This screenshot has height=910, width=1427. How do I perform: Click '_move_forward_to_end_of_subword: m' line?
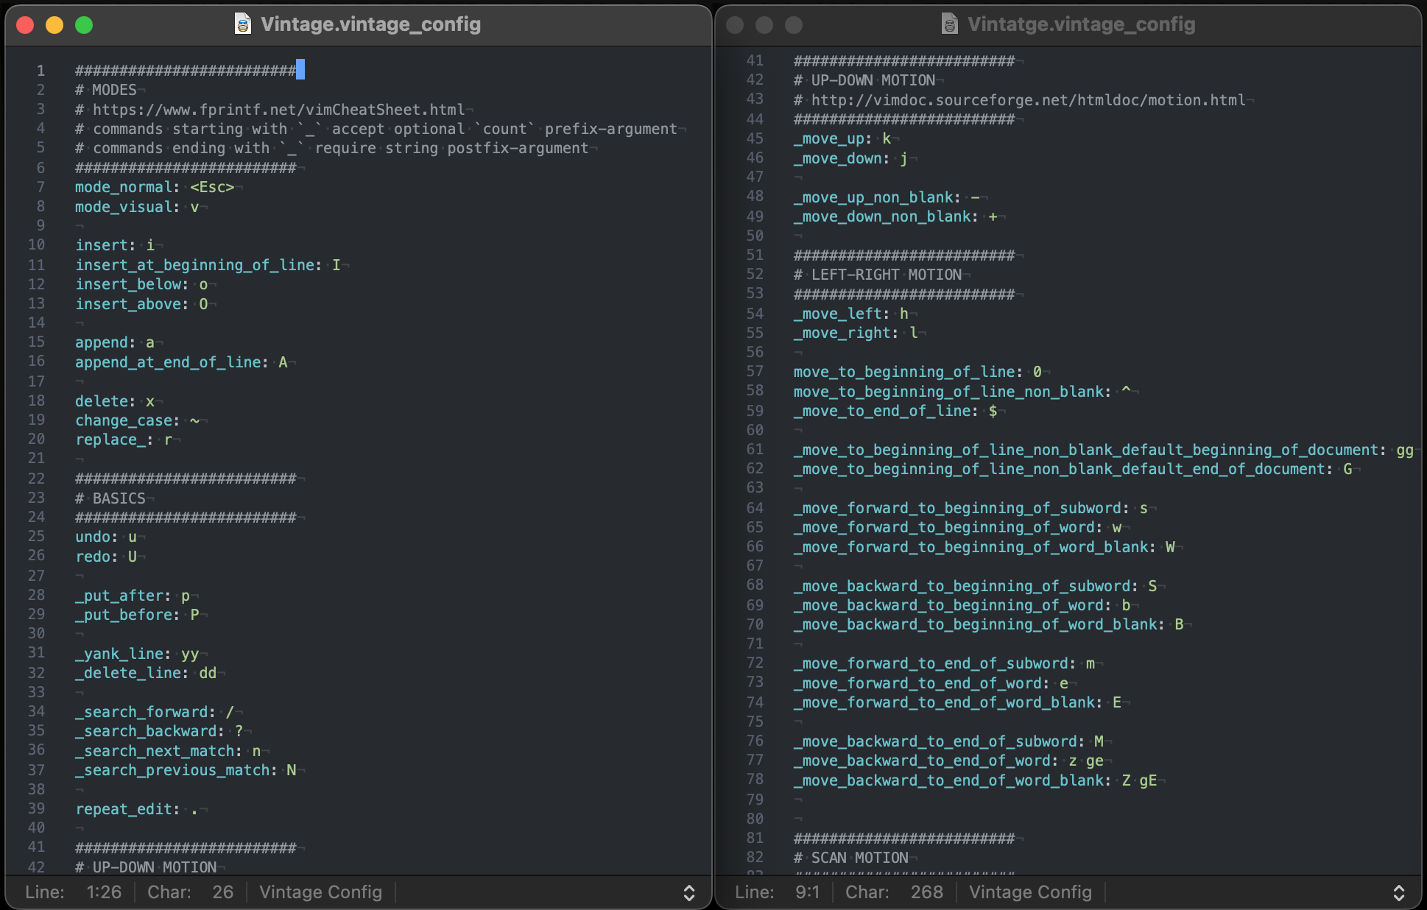944,663
